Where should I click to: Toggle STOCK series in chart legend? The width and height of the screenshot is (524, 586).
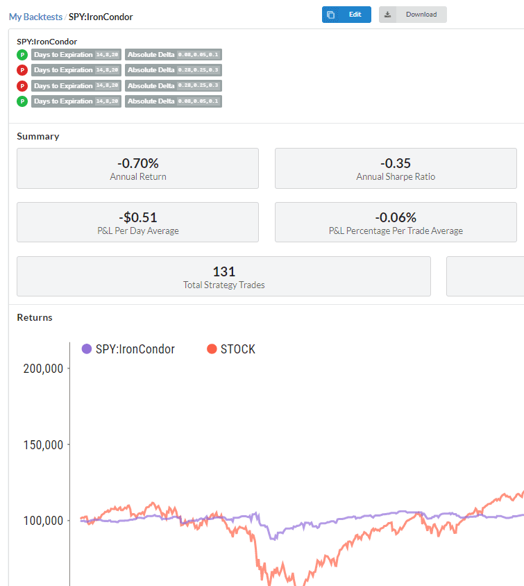coord(231,349)
